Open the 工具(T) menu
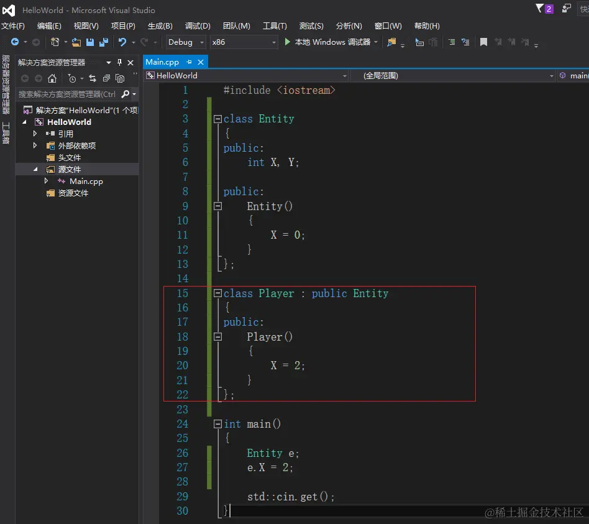The height and width of the screenshot is (524, 589). tap(275, 26)
